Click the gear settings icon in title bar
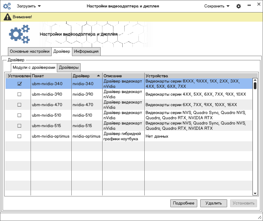263x221 pixels. 239,6
